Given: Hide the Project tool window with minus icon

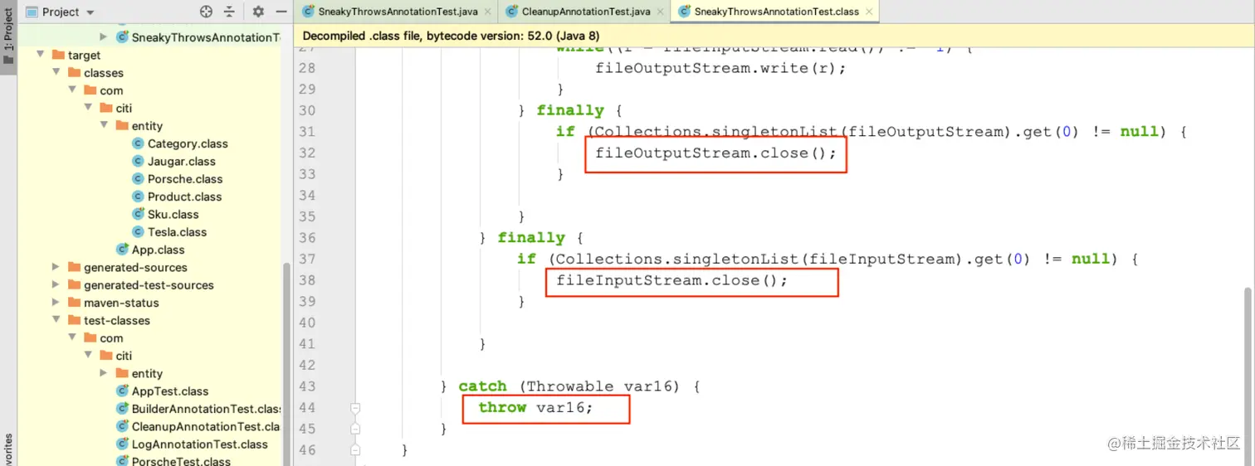Looking at the screenshot, I should tap(281, 12).
